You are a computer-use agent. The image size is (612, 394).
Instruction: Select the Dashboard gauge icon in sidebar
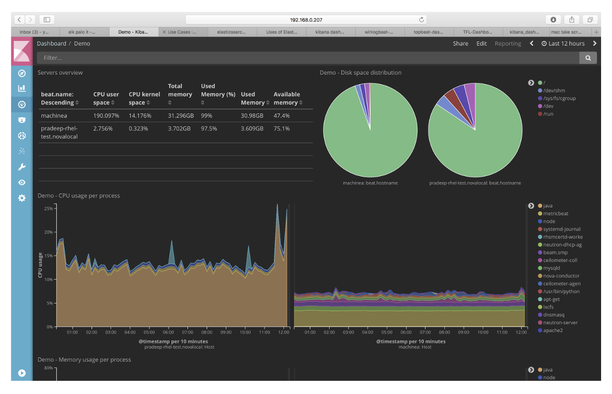coord(22,104)
